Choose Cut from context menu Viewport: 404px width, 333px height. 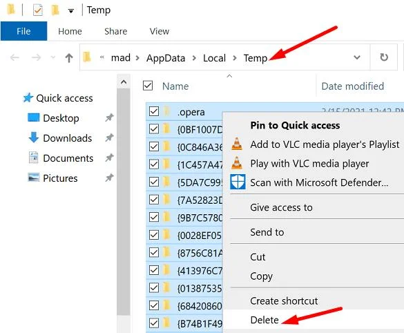258,257
